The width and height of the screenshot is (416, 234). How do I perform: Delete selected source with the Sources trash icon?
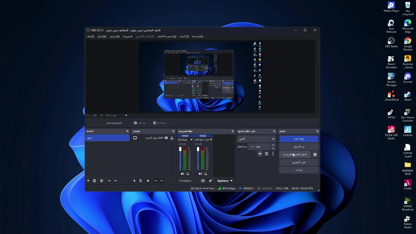(140, 181)
